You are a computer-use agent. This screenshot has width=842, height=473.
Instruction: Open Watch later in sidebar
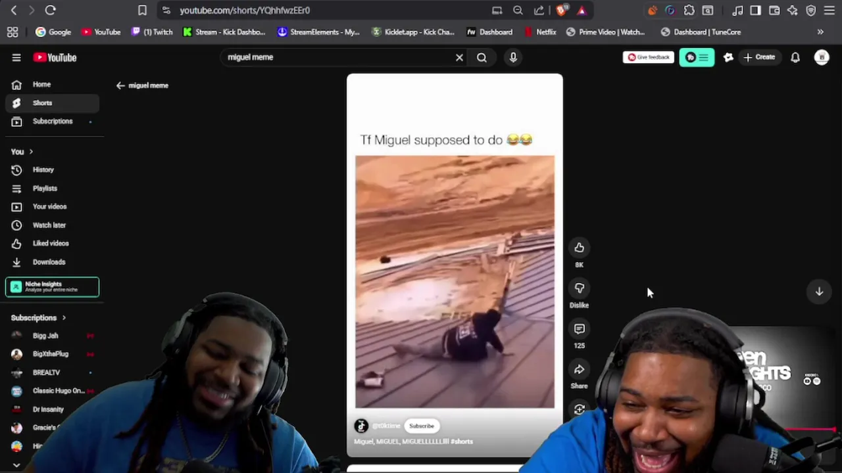click(52, 225)
